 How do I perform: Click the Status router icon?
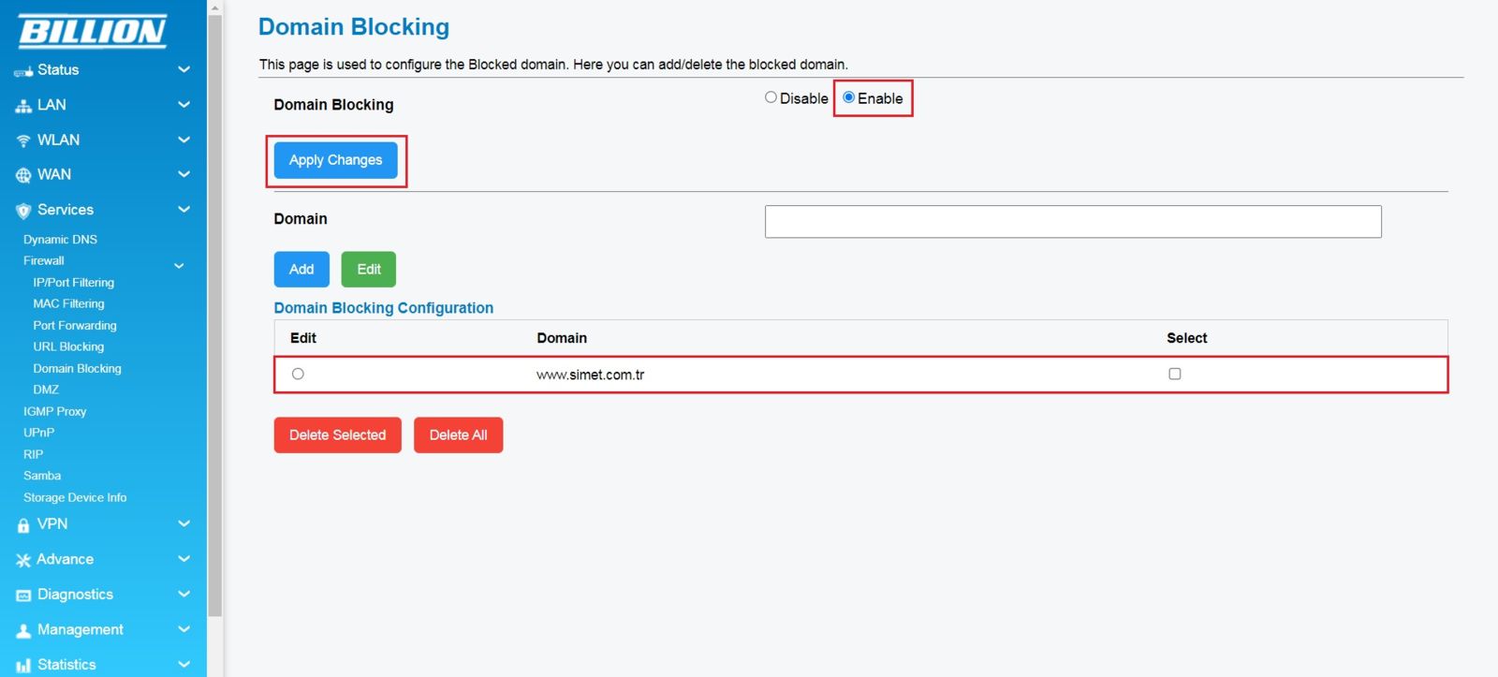(x=22, y=71)
